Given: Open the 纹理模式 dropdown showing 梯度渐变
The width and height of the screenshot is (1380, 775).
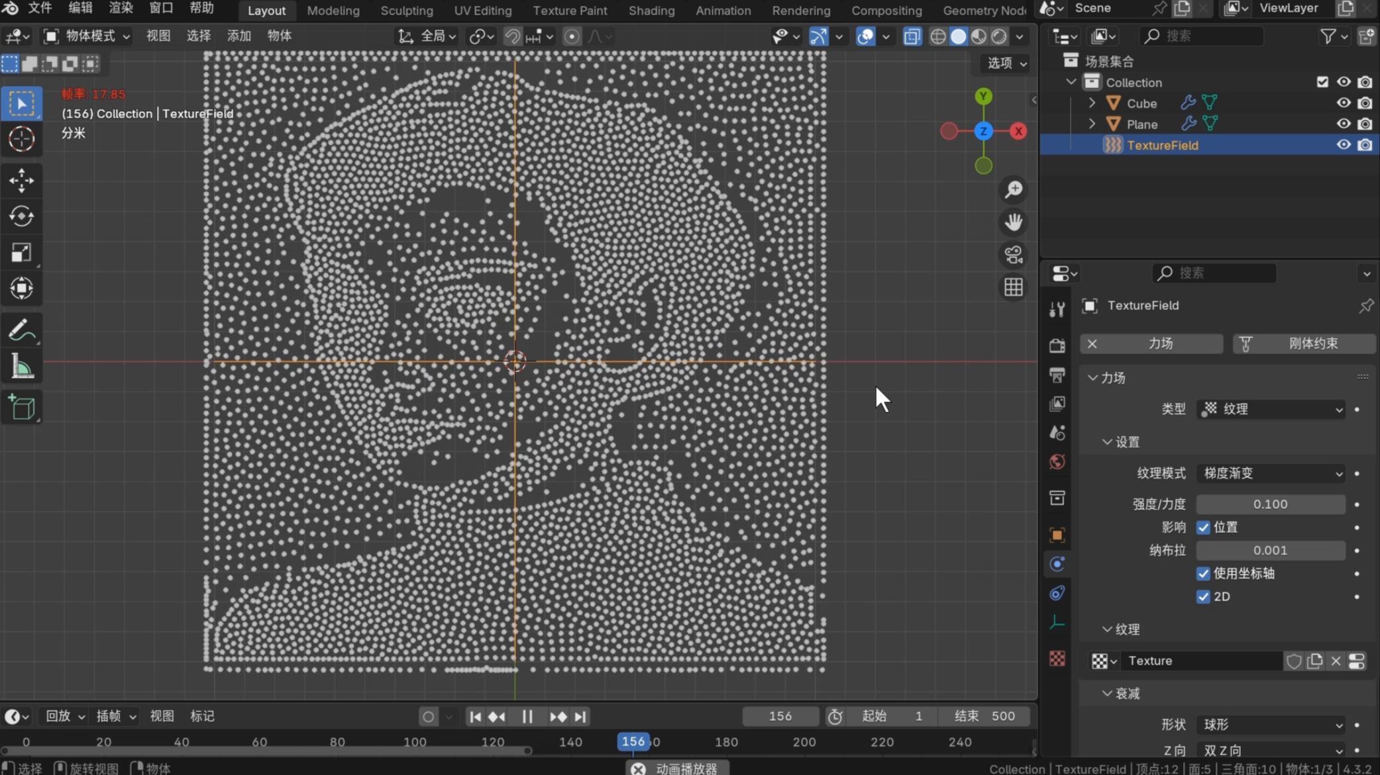Looking at the screenshot, I should click(1271, 473).
